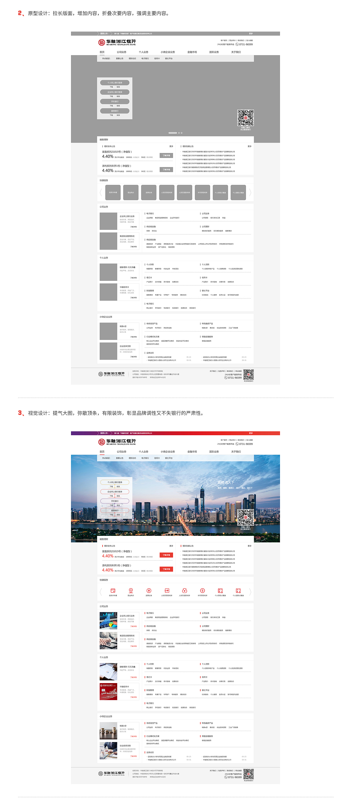351x798 pixels.
Task: Click 融智理财-天天添鑫 thumbnail in colored design
Action: [108, 672]
